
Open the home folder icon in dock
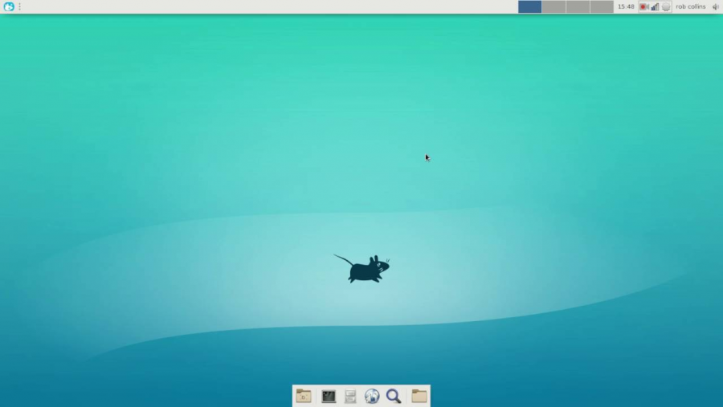point(419,396)
